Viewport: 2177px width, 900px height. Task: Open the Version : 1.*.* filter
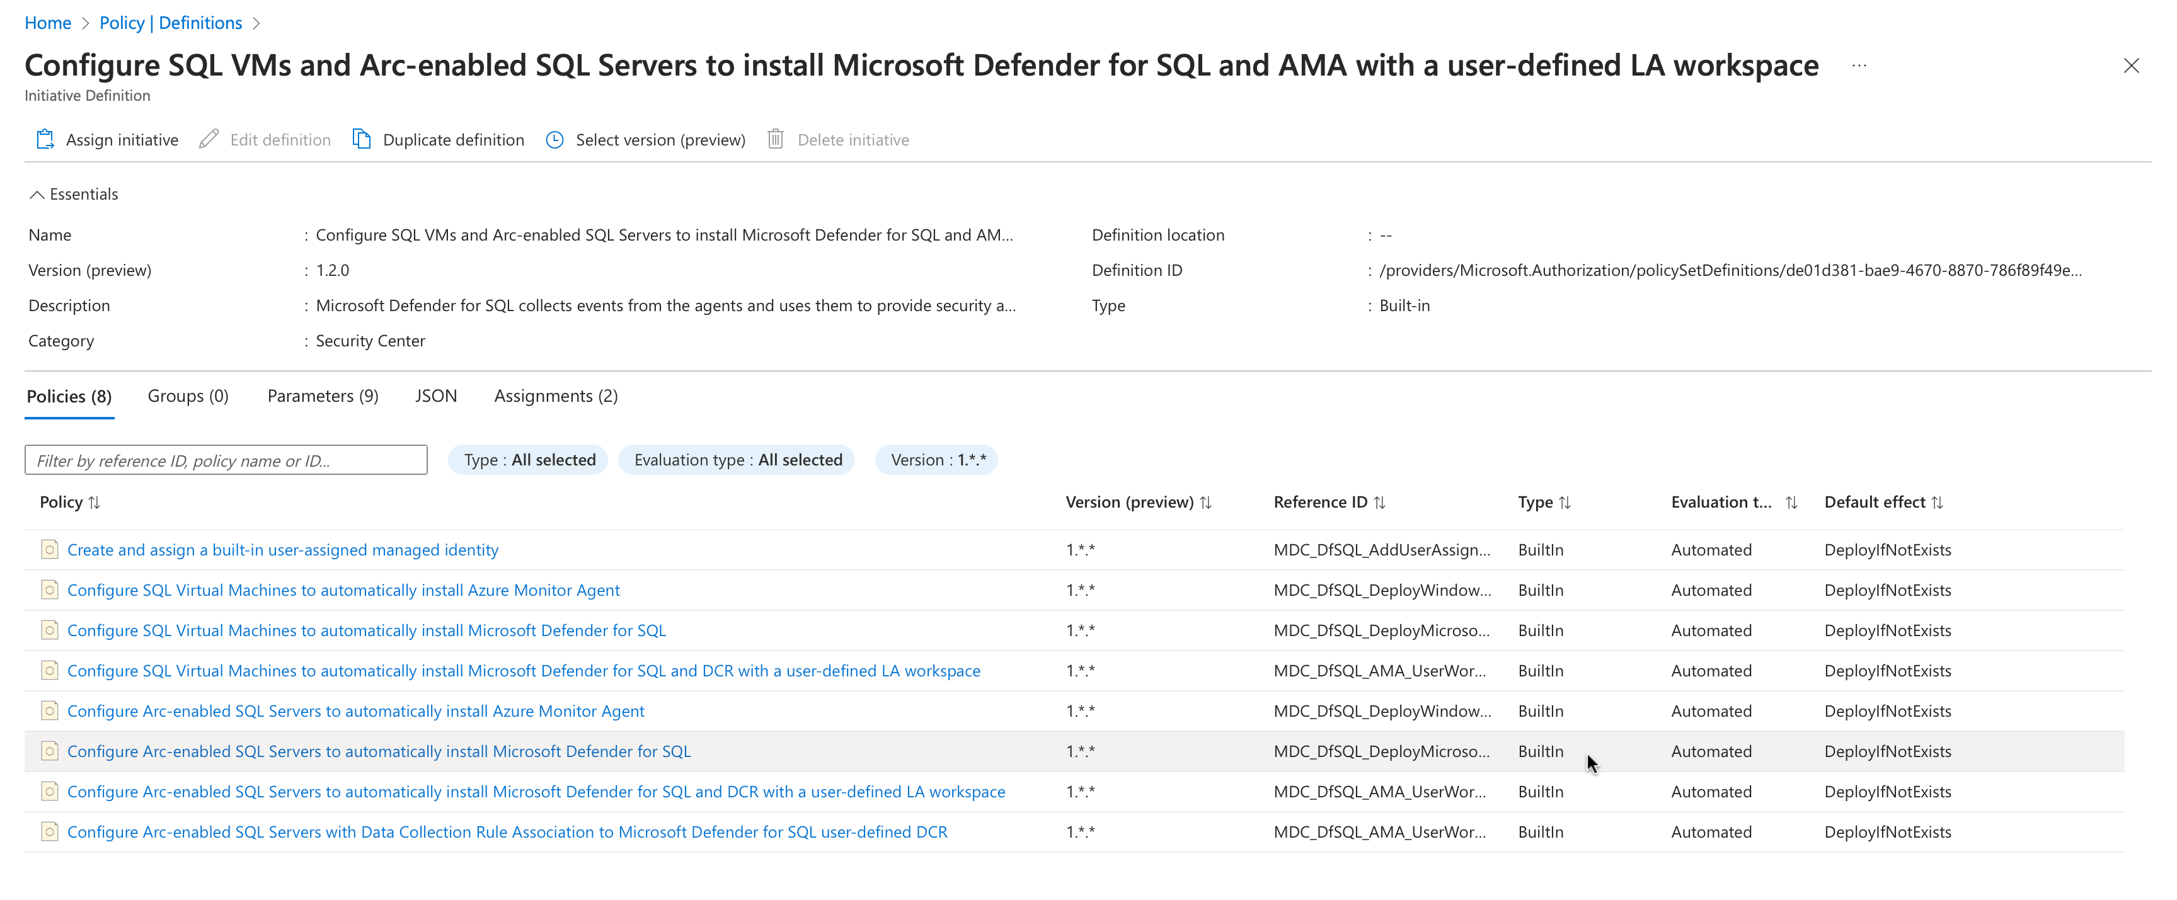tap(937, 460)
